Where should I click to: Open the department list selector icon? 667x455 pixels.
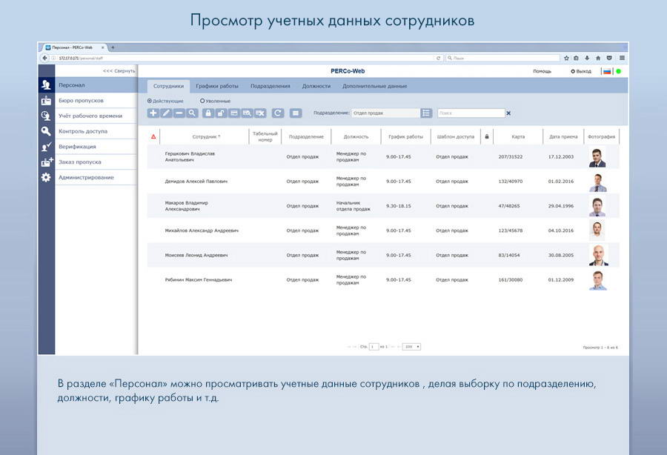click(x=426, y=113)
